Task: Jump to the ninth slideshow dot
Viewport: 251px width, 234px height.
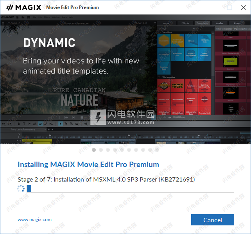Action: [x=150, y=150]
